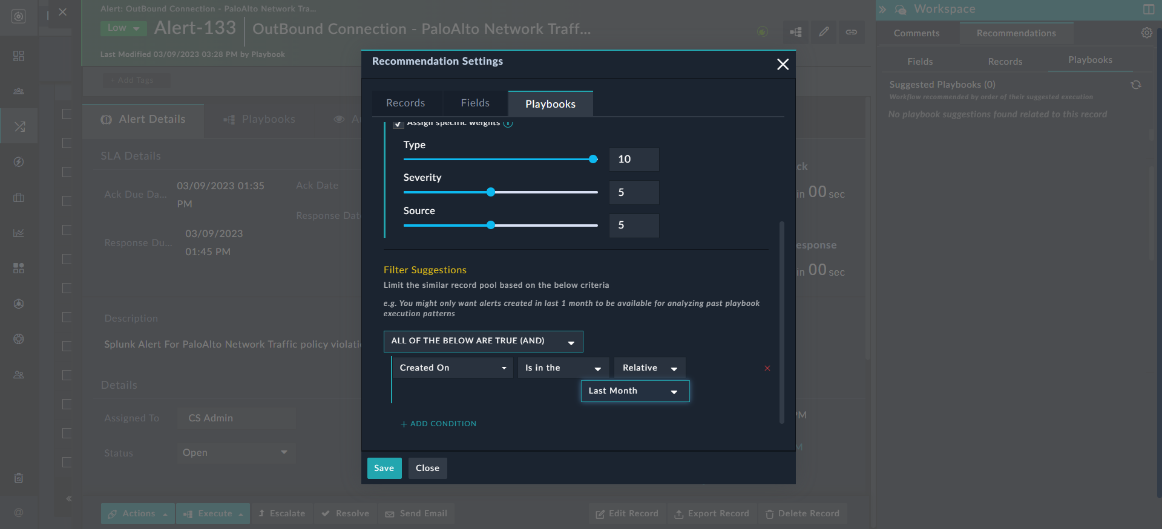The width and height of the screenshot is (1162, 529).
Task: Open the recommendation settings gear icon
Action: [1146, 33]
